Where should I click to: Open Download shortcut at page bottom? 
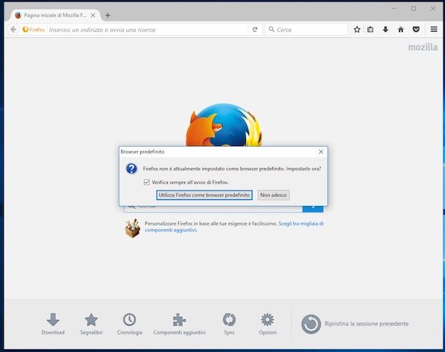pyautogui.click(x=53, y=324)
